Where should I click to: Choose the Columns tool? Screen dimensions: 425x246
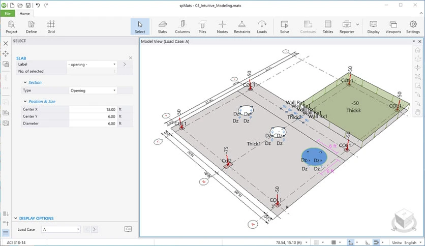click(183, 27)
